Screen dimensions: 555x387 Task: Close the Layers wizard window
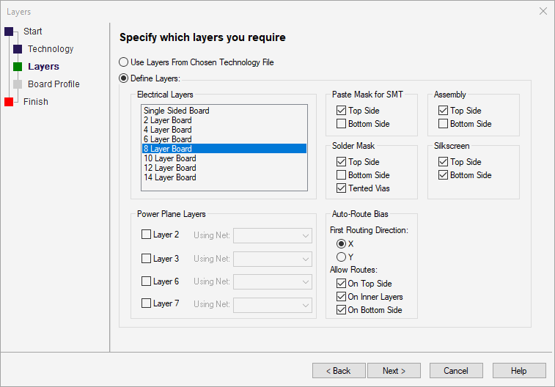tap(543, 11)
